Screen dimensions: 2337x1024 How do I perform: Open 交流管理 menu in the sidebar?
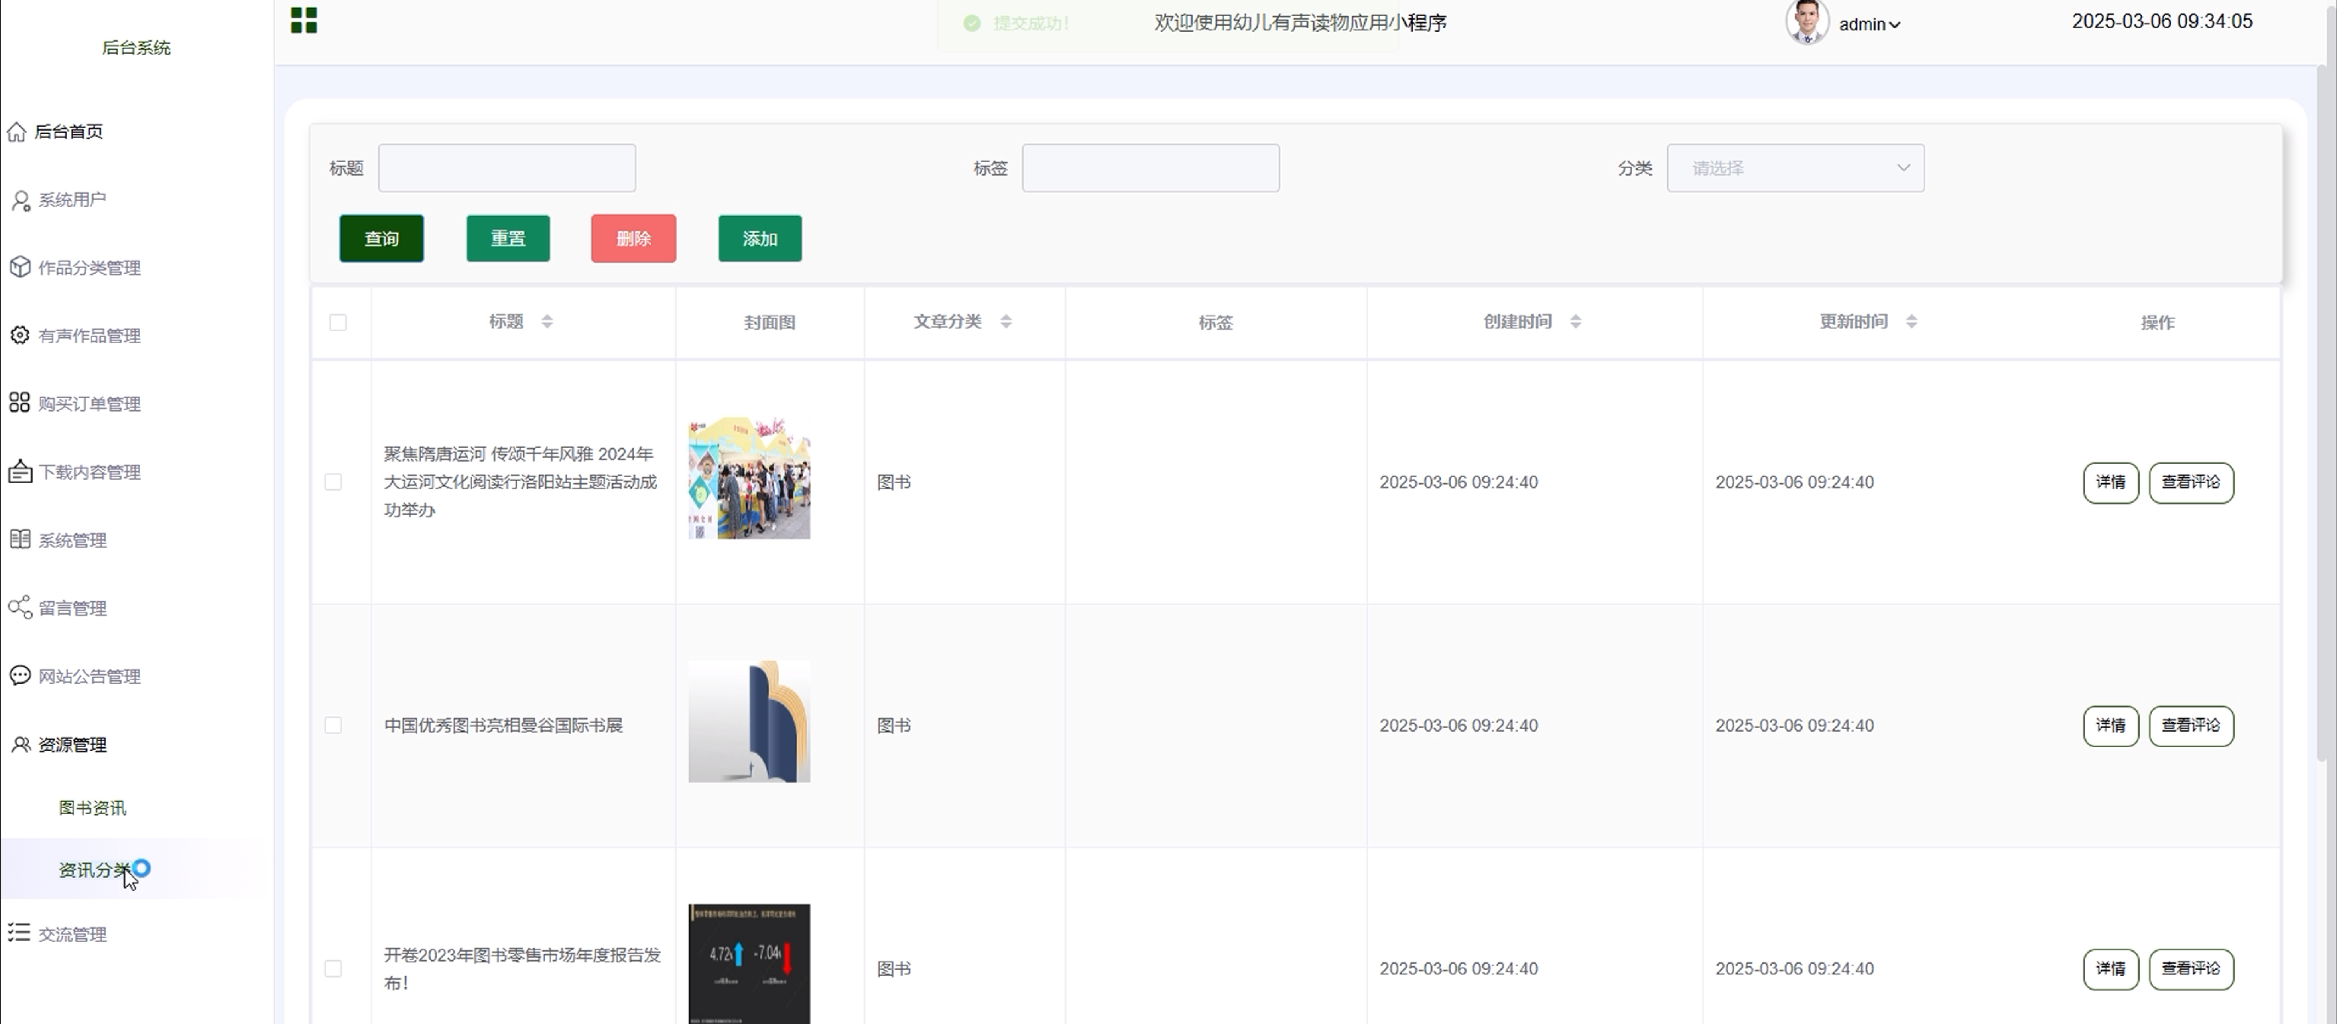[x=72, y=934]
